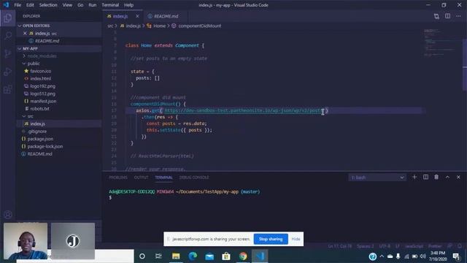
Task: Open favicon.ico in the file tree
Action: (41, 71)
